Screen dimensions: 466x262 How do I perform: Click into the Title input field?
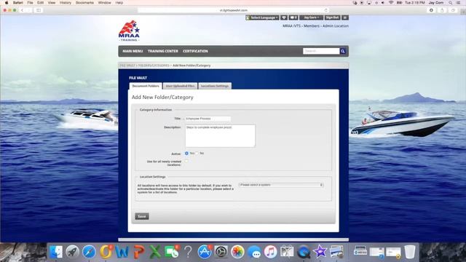pyautogui.click(x=208, y=119)
